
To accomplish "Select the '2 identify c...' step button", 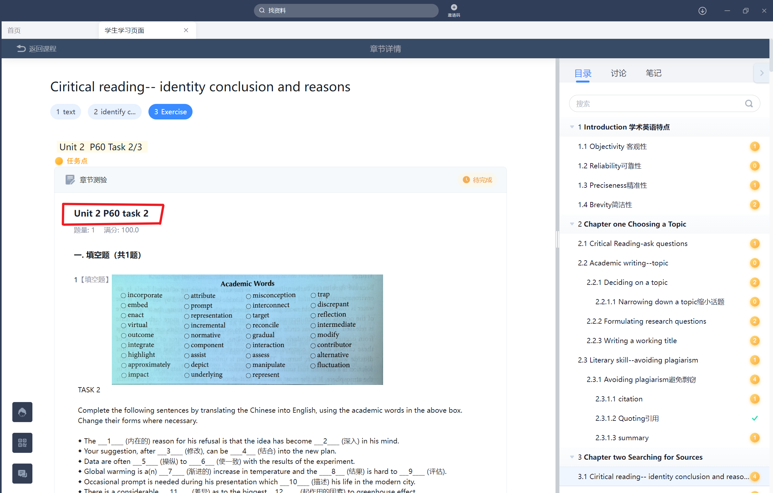I will tap(114, 112).
